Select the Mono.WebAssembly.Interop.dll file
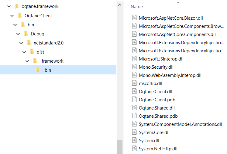Screen dimensions: 227x154 [x=170, y=75]
